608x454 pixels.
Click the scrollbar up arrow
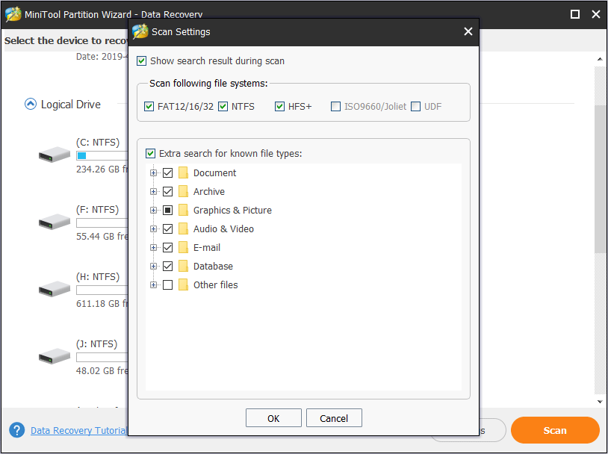click(x=600, y=59)
